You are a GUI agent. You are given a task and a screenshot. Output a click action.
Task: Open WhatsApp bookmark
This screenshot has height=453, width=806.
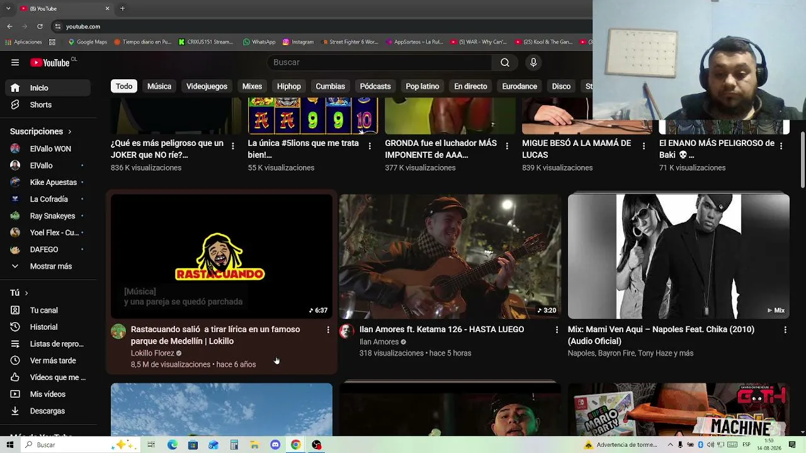pos(259,42)
